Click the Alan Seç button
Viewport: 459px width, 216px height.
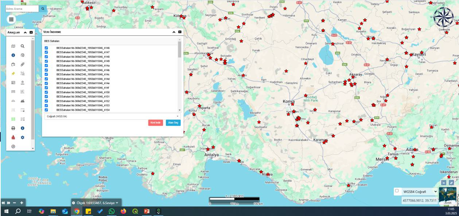point(173,123)
